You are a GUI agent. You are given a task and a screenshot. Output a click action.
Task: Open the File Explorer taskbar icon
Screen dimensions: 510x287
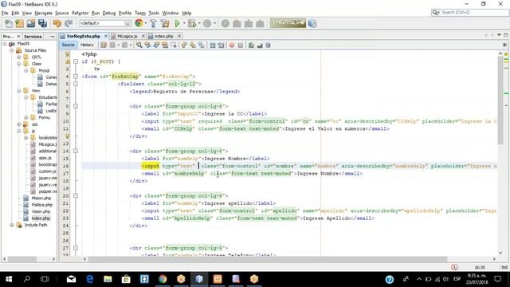108,279
